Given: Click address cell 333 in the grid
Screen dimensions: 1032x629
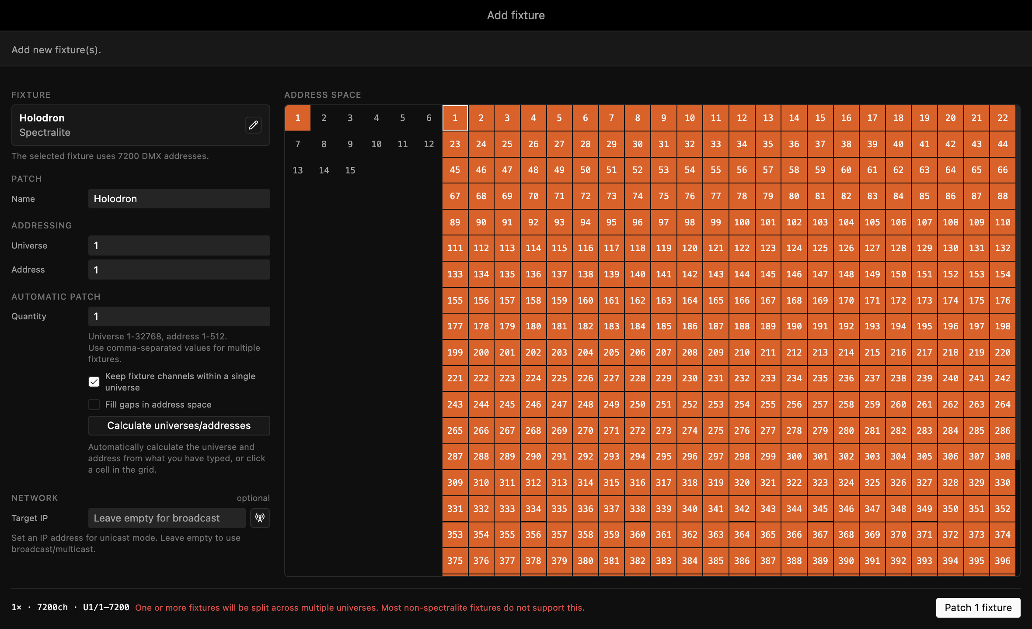Looking at the screenshot, I should (x=507, y=509).
